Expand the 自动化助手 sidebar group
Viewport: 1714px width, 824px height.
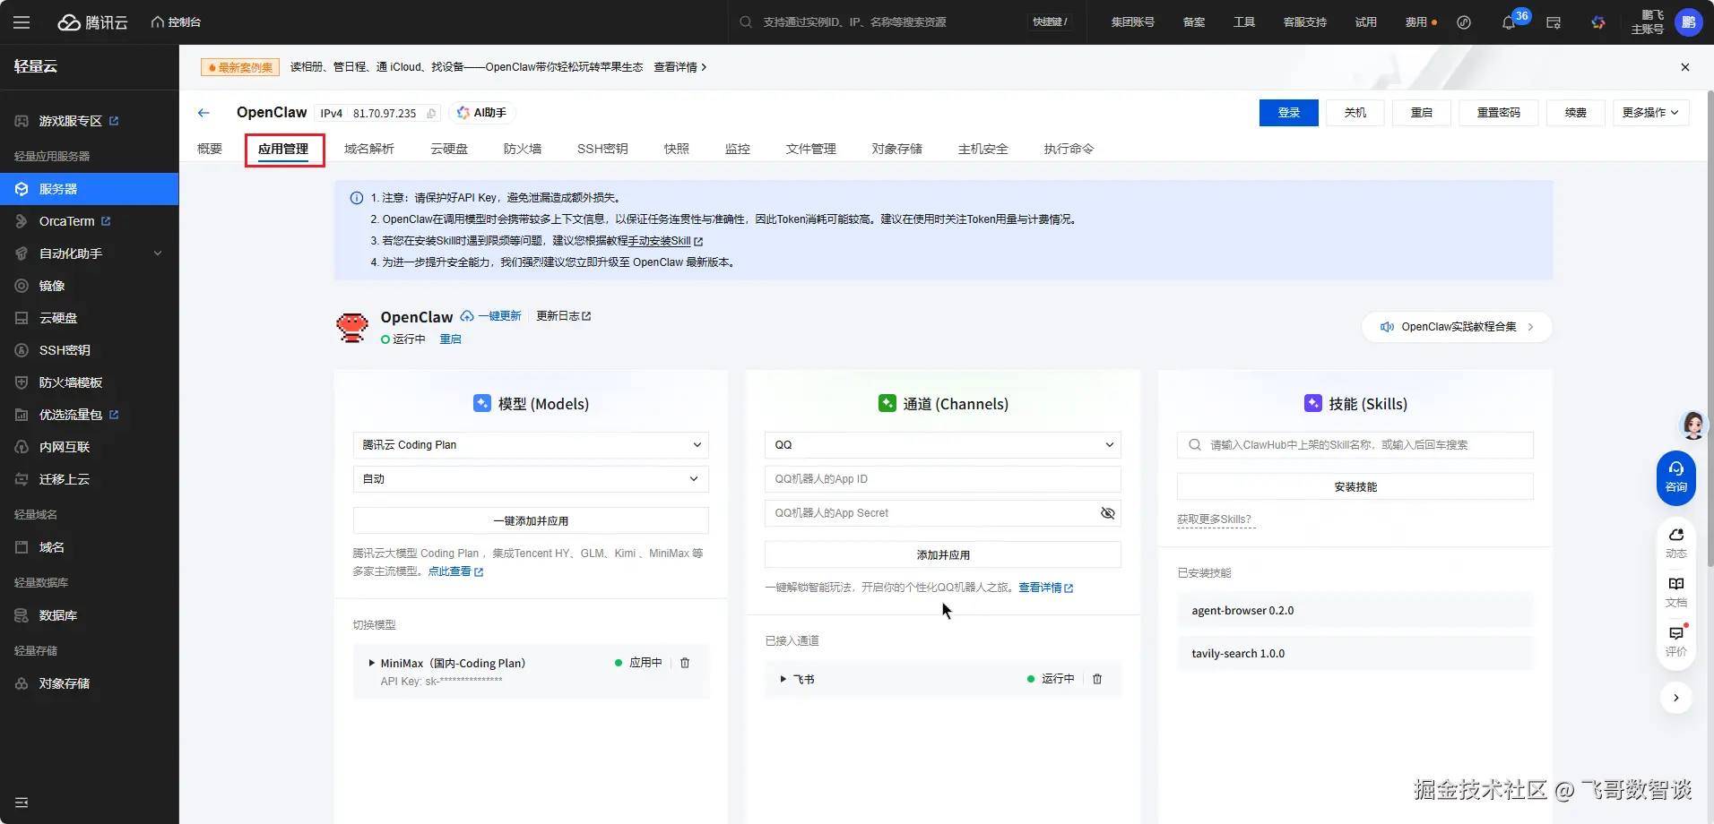pyautogui.click(x=90, y=253)
